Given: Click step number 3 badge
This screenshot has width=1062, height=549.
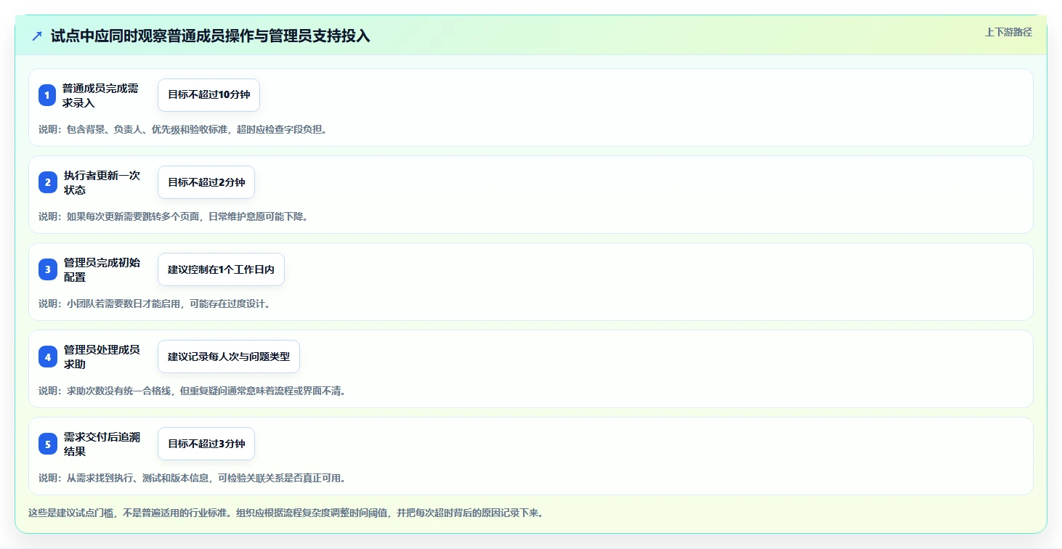Looking at the screenshot, I should point(47,269).
